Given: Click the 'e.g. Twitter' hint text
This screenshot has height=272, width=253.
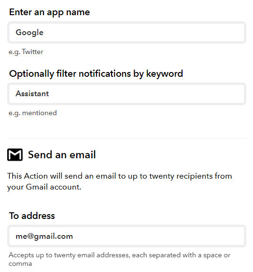Looking at the screenshot, I should coord(26,52).
